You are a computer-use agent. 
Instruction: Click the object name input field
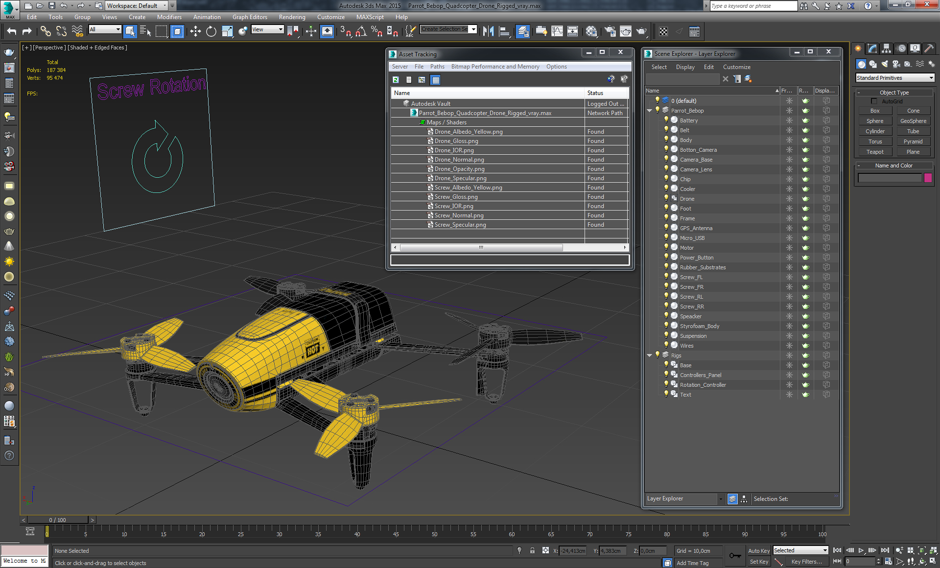(x=890, y=178)
